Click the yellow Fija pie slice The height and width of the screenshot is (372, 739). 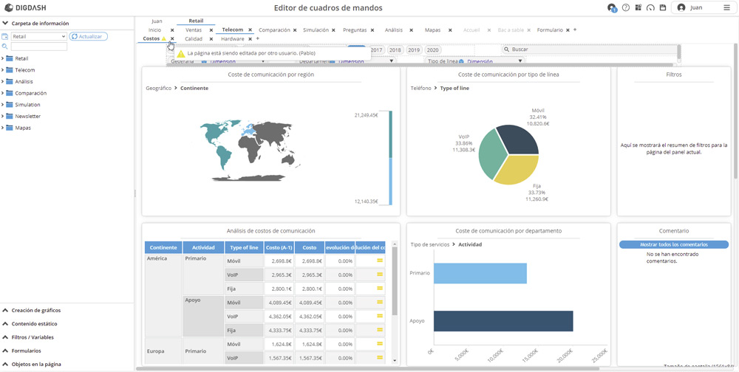coord(517,168)
